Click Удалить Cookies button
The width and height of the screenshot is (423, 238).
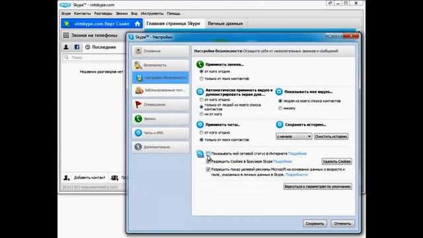pos(336,161)
